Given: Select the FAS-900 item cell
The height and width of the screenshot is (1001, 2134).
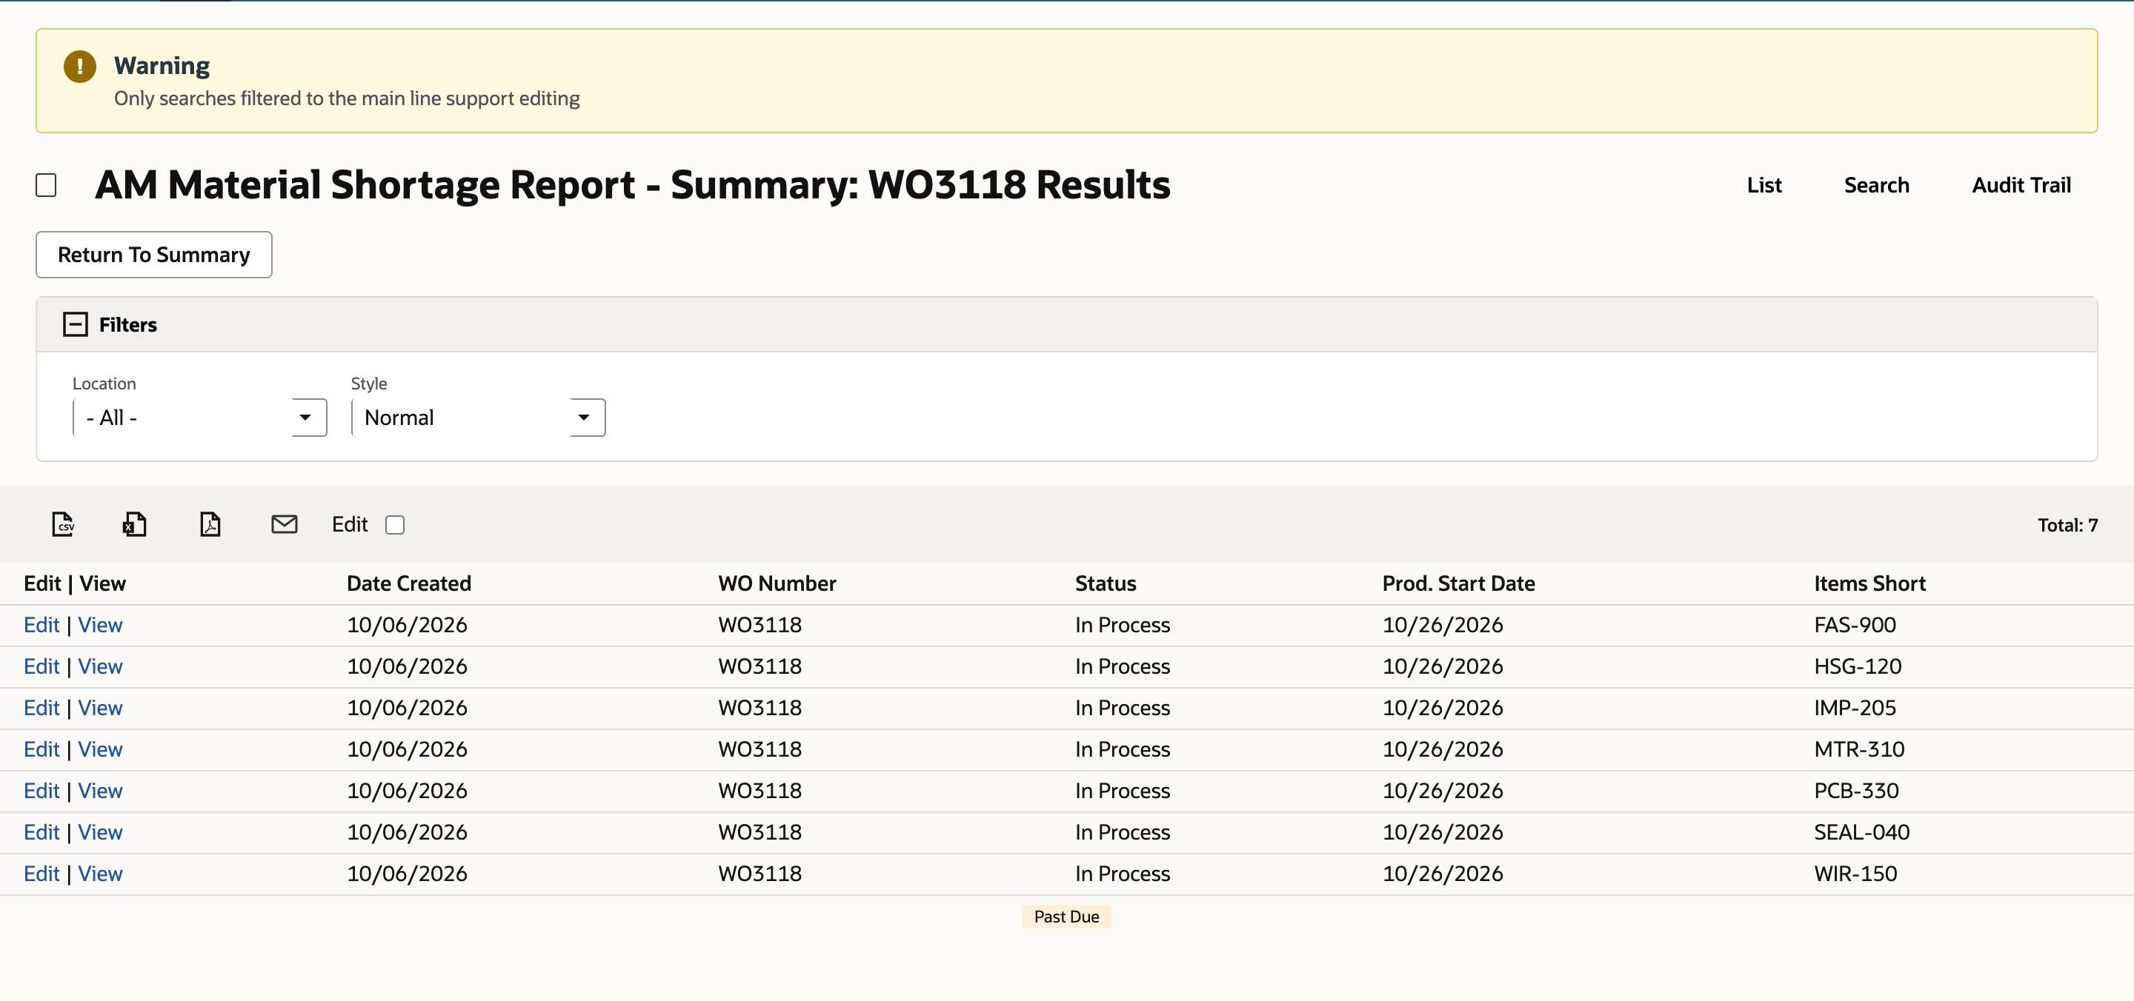Looking at the screenshot, I should (1855, 625).
